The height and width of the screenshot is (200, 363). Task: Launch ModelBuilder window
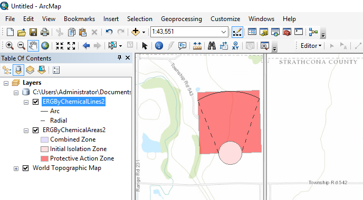(x=313, y=32)
